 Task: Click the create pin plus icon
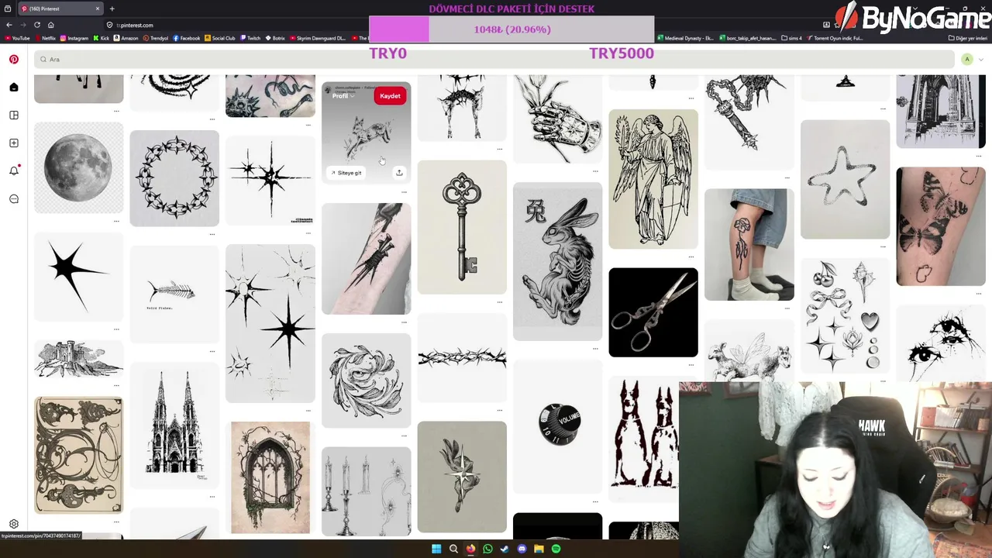point(14,143)
